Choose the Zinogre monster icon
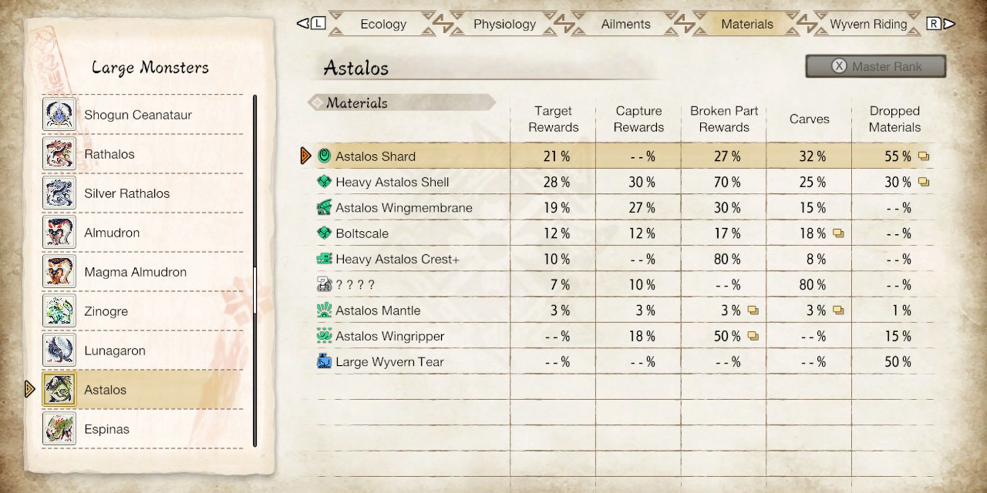The image size is (987, 493). pyautogui.click(x=59, y=311)
